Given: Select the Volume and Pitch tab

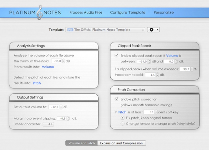Looking at the screenshot, I should click(82, 143).
